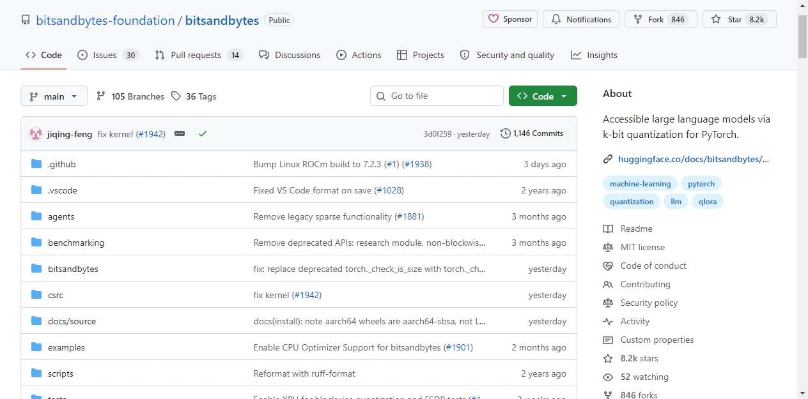The image size is (808, 399).
Task: Click the .vscode folder icon
Action: (x=36, y=190)
